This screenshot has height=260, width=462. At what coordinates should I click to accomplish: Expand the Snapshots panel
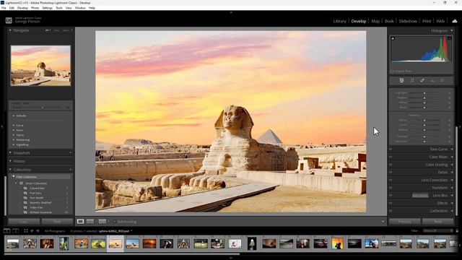(10, 152)
